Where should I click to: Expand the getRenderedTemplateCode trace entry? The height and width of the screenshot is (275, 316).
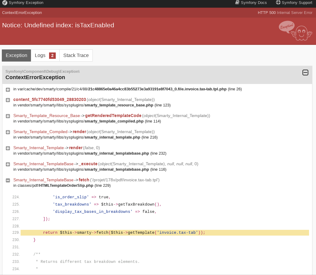coord(8,116)
